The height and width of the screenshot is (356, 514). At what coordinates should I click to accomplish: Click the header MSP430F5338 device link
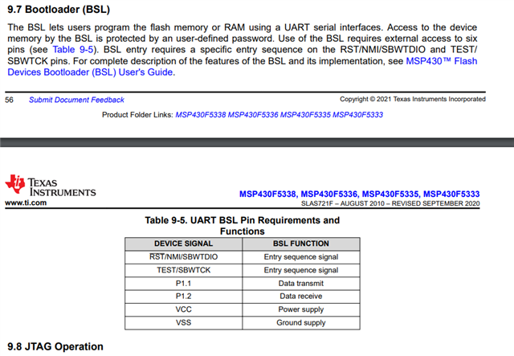tap(268, 194)
